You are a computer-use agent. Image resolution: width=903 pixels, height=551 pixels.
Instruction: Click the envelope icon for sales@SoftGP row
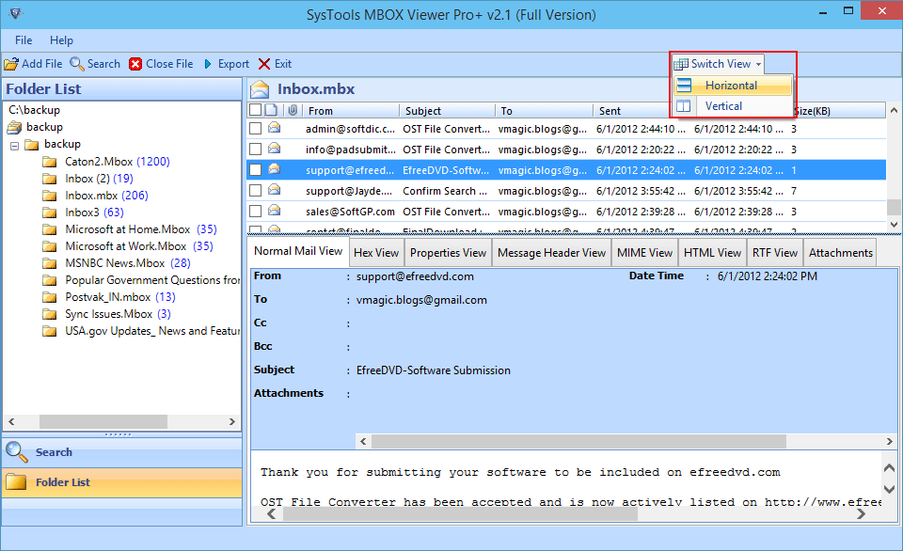(x=274, y=211)
